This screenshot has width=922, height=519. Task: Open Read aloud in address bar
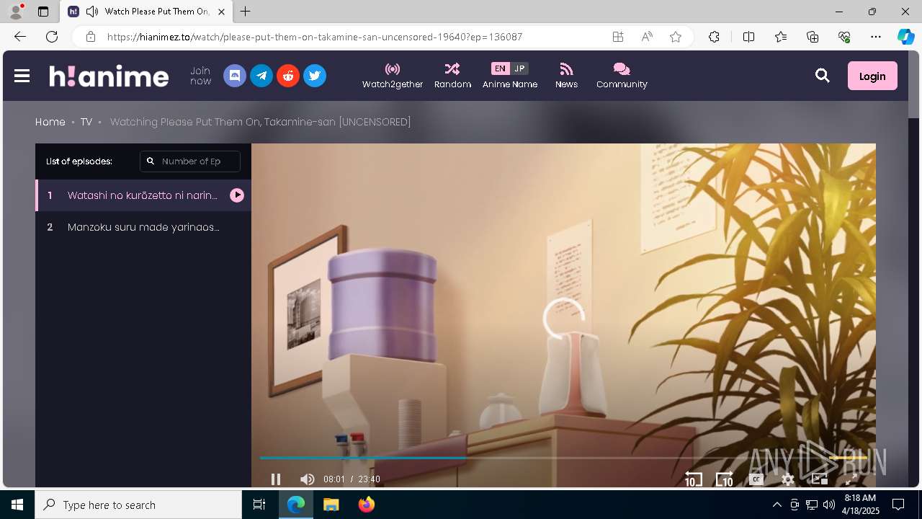[647, 37]
